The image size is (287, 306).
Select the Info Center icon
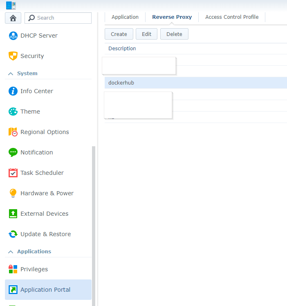click(13, 91)
